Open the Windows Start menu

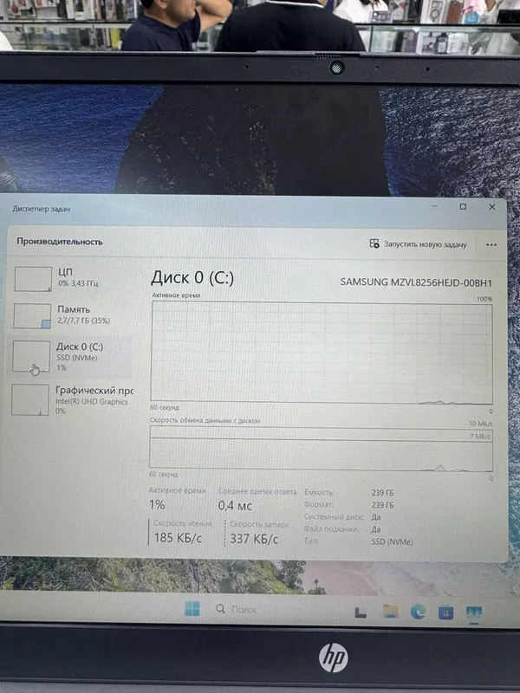point(192,609)
